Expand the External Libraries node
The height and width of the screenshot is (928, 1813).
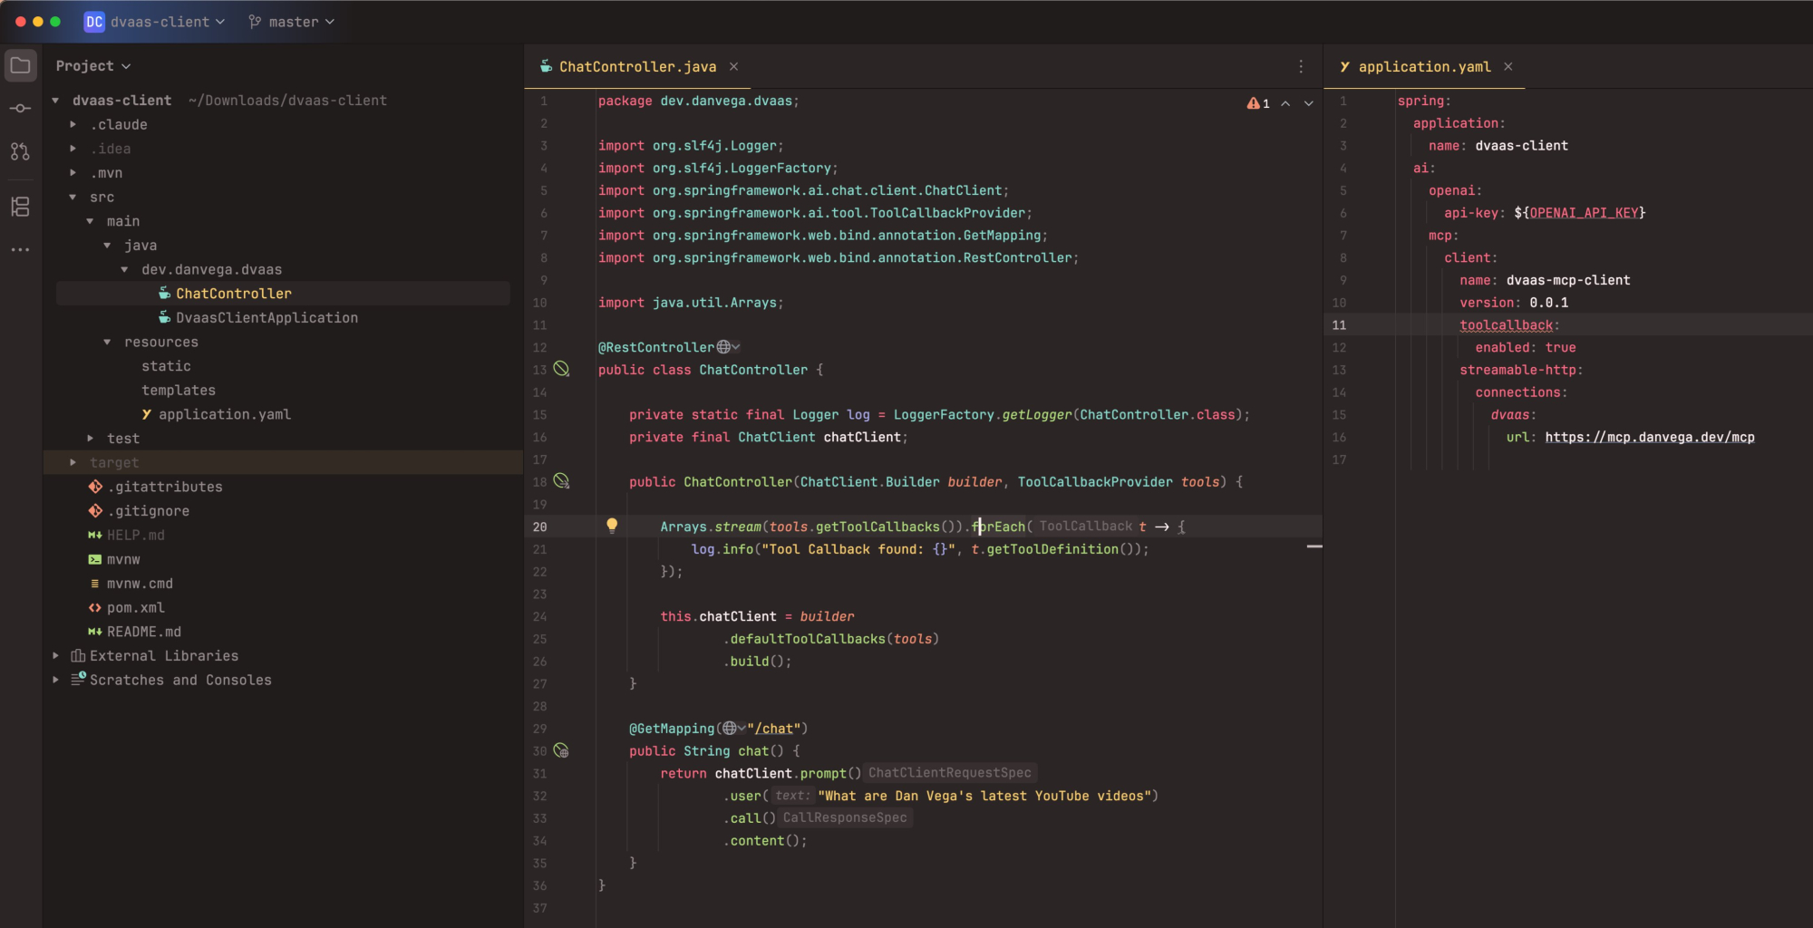56,655
